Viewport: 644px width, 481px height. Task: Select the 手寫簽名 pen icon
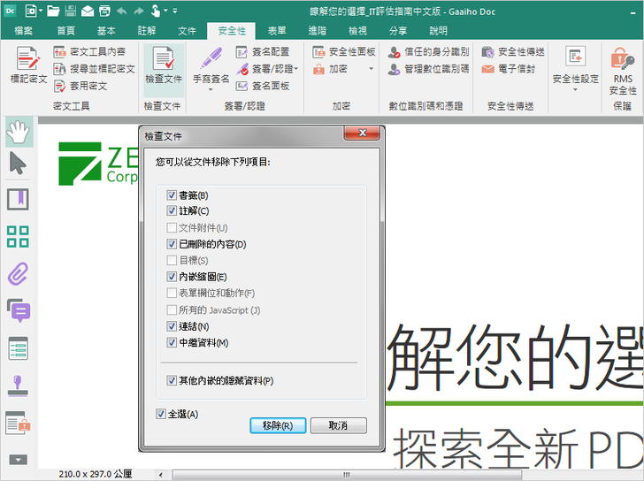click(x=211, y=58)
